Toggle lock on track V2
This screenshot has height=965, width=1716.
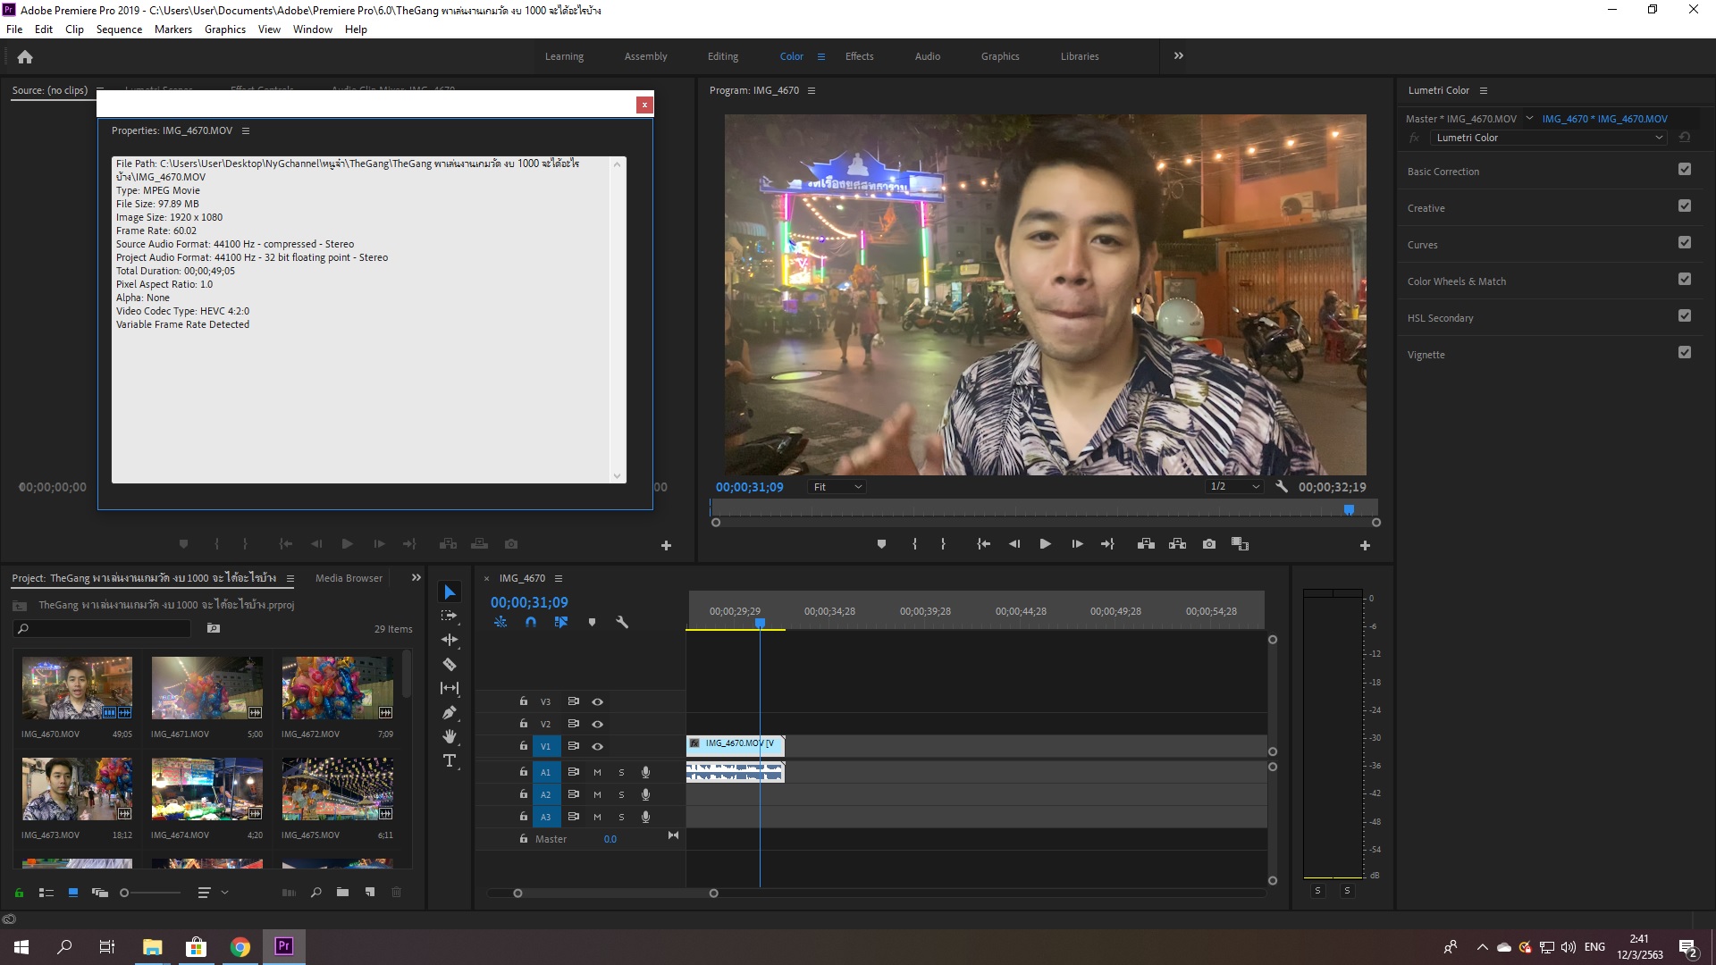pos(524,723)
